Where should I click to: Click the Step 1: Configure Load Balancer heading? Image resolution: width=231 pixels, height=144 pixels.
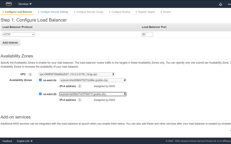(34, 20)
